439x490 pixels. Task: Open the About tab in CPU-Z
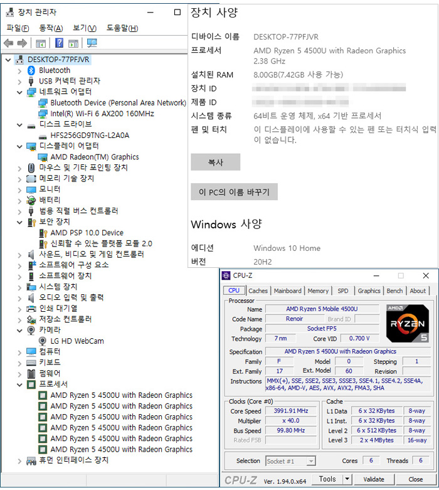pos(418,290)
